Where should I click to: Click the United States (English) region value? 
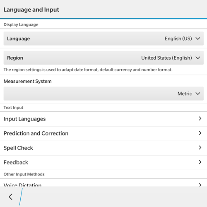166,58
